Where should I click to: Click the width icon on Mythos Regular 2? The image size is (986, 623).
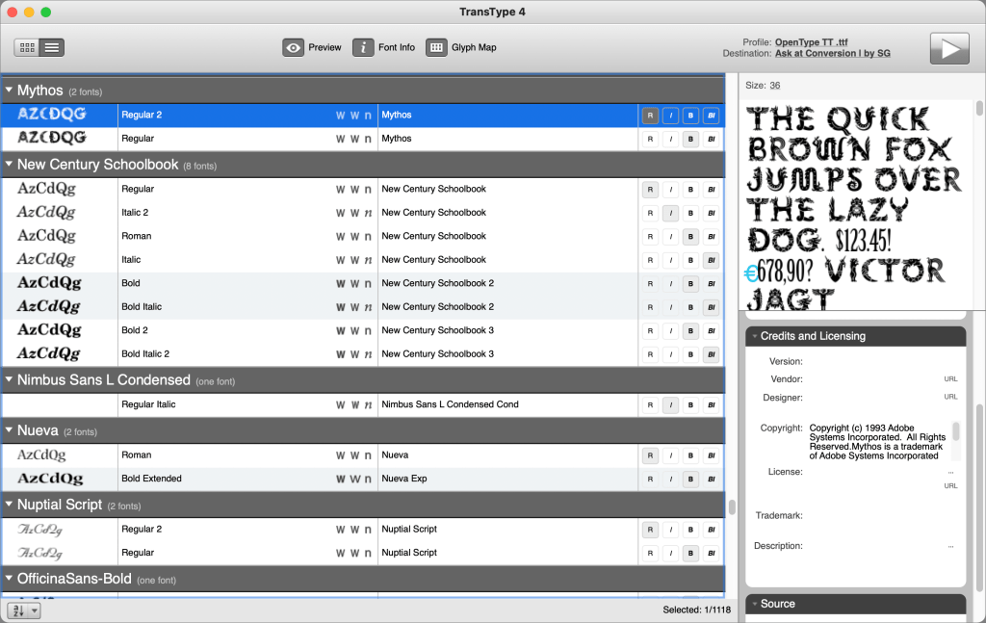coord(354,115)
